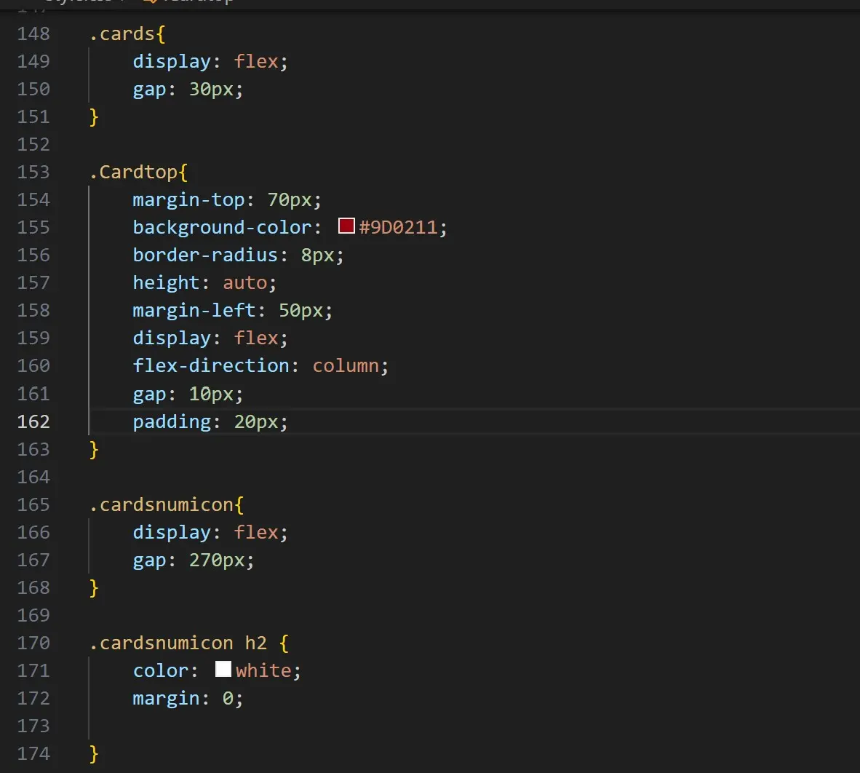Image resolution: width=860 pixels, height=773 pixels.
Task: Click line number 174 in the gutter
Action: coord(33,754)
